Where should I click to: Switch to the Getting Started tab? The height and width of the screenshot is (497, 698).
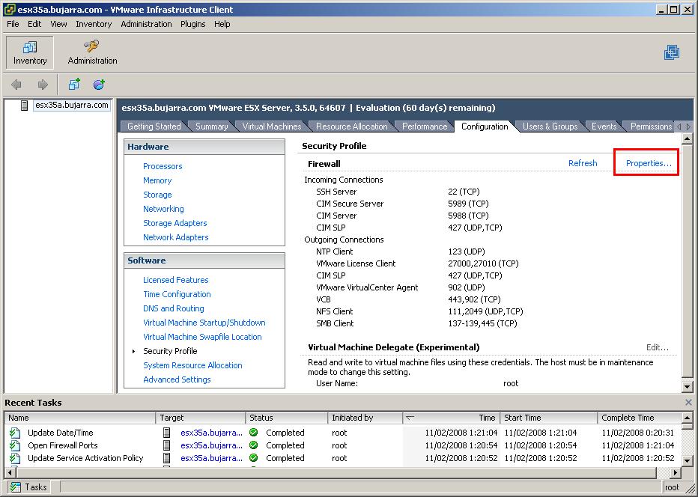click(x=154, y=126)
